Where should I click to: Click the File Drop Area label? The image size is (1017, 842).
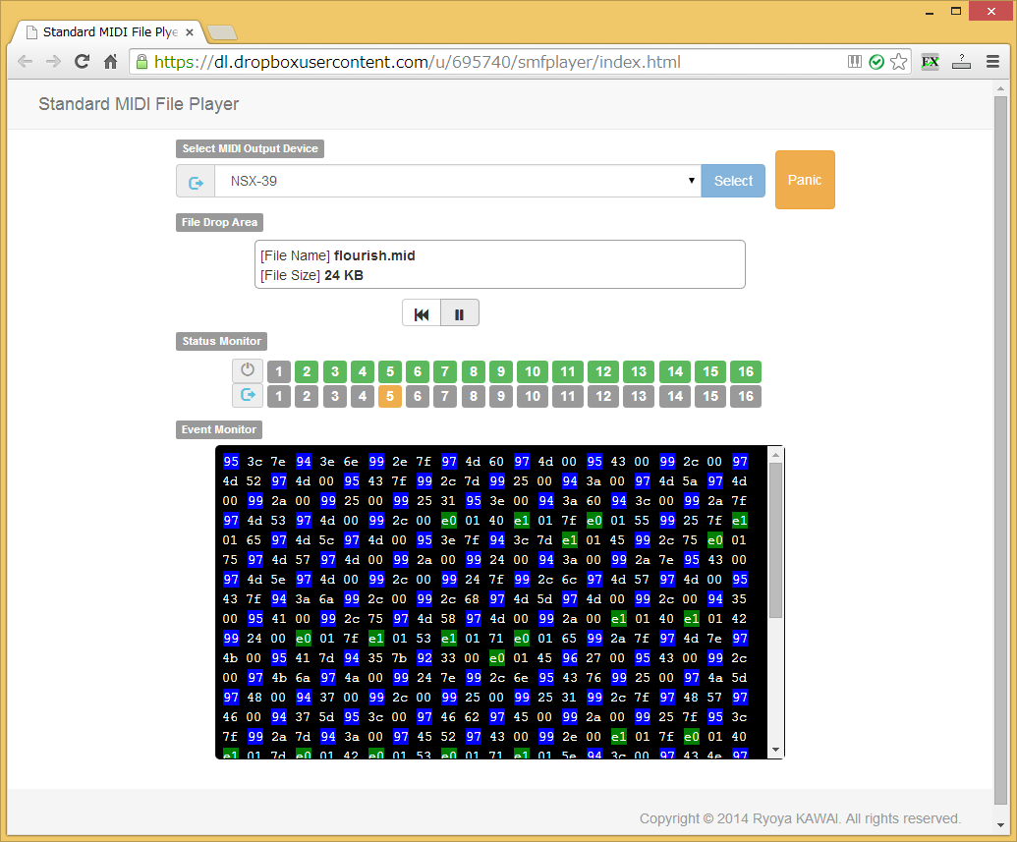click(219, 222)
